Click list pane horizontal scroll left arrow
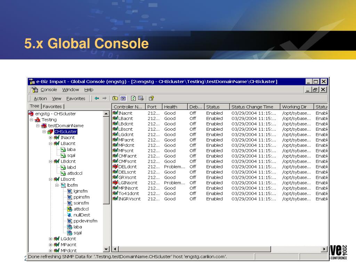 [115, 249]
